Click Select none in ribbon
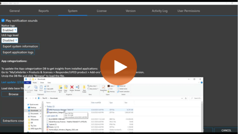The width and height of the screenshot is (238, 134). (x=122, y=89)
